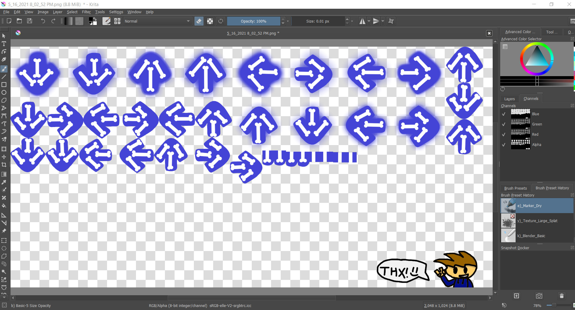This screenshot has width=575, height=310.
Task: Select the Text tool
Action: pos(4,44)
